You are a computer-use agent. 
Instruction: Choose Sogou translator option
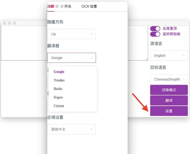58,97
